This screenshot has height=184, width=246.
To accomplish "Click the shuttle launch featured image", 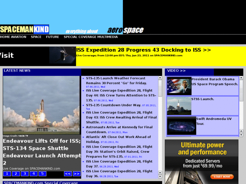I will [x=41, y=105].
